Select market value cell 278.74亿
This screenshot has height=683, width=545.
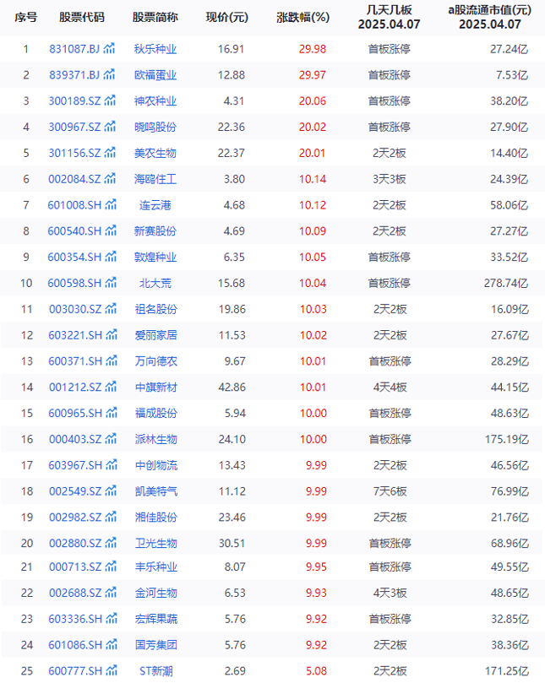pyautogui.click(x=506, y=283)
